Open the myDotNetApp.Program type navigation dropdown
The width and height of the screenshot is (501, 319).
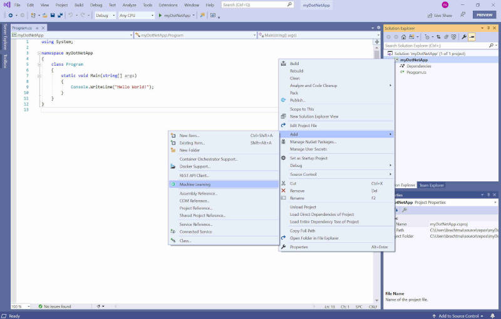click(x=194, y=35)
